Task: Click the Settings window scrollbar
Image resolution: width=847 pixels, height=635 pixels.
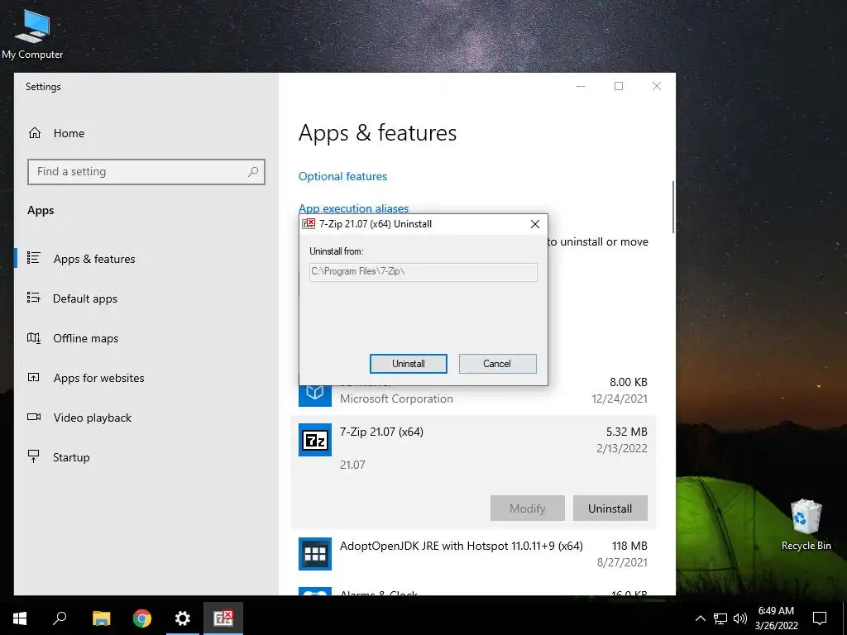Action: 673,208
